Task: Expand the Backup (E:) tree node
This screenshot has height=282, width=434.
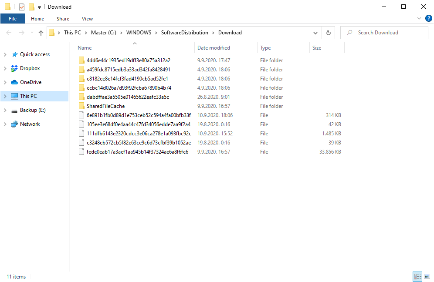Action: [5, 110]
